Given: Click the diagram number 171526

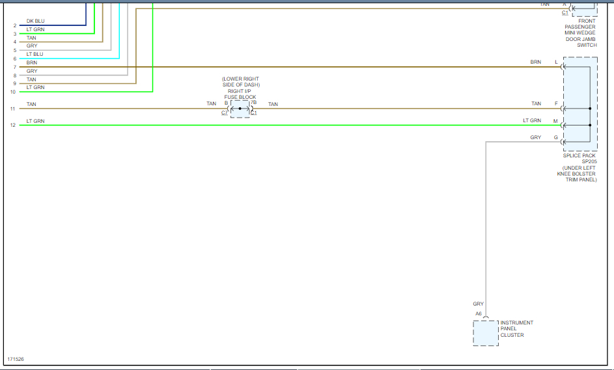Looking at the screenshot, I should tap(16, 359).
